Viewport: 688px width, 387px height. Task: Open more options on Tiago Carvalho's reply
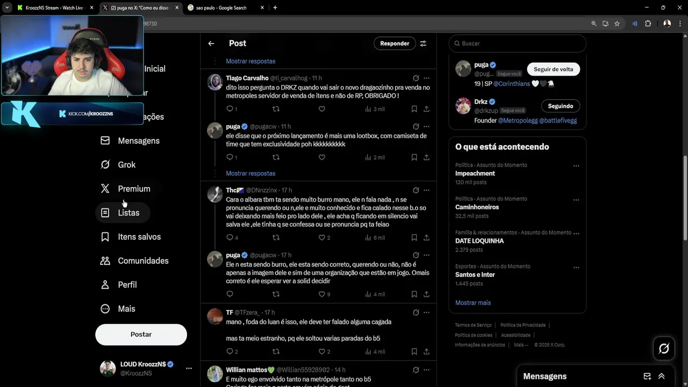click(426, 78)
